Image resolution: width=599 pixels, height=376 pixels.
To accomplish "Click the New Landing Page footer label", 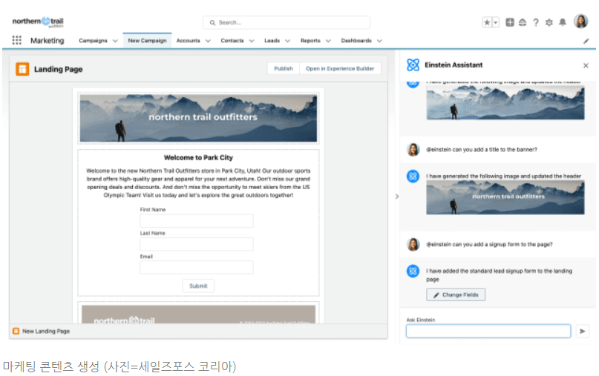I will point(46,331).
